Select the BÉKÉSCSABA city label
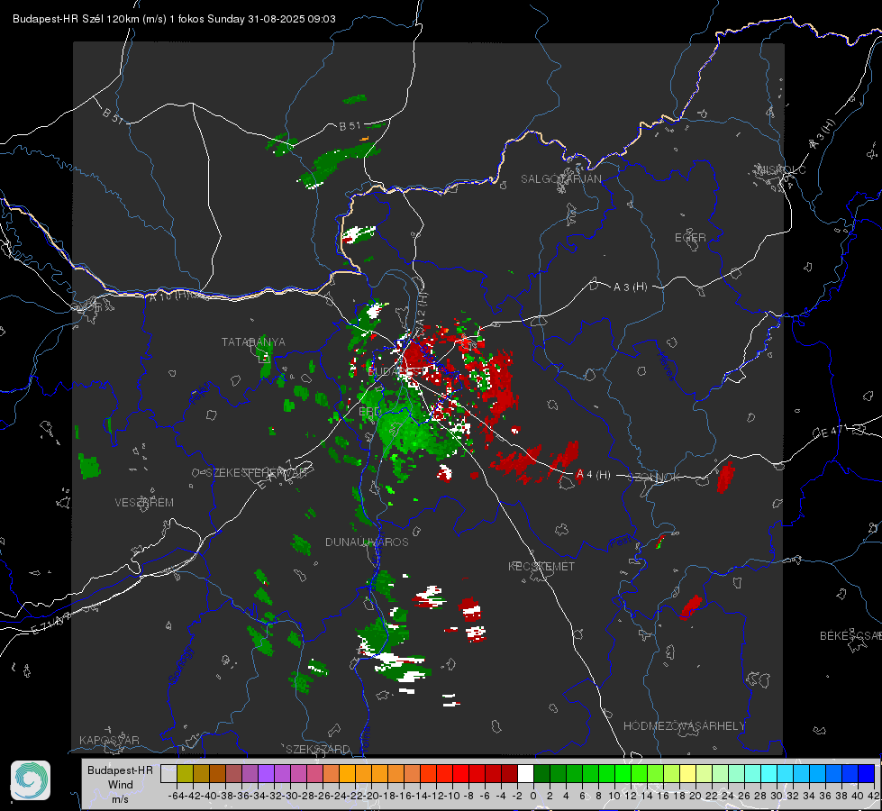The width and height of the screenshot is (882, 811). click(850, 635)
